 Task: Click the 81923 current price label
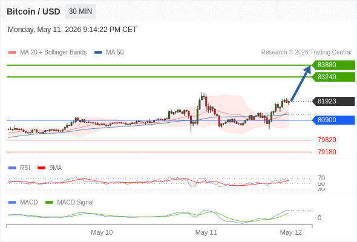click(x=333, y=101)
